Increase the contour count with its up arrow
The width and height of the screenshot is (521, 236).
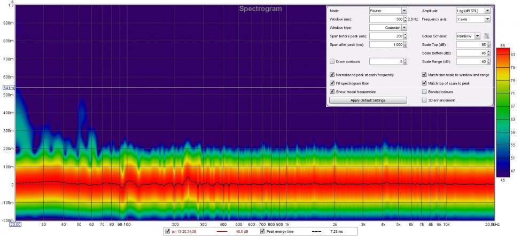point(405,60)
